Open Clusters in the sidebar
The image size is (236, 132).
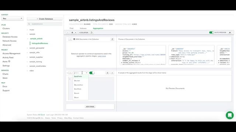(x=6, y=29)
